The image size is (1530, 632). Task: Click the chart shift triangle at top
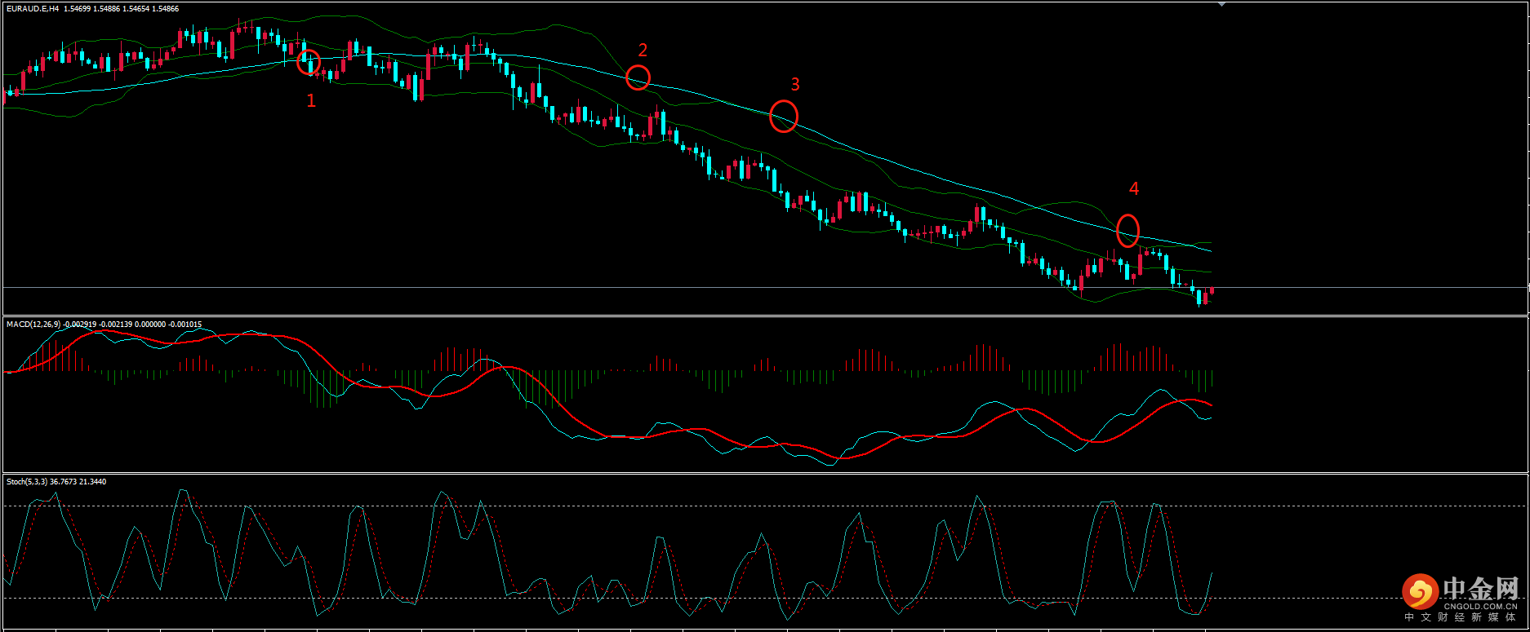[1221, 5]
